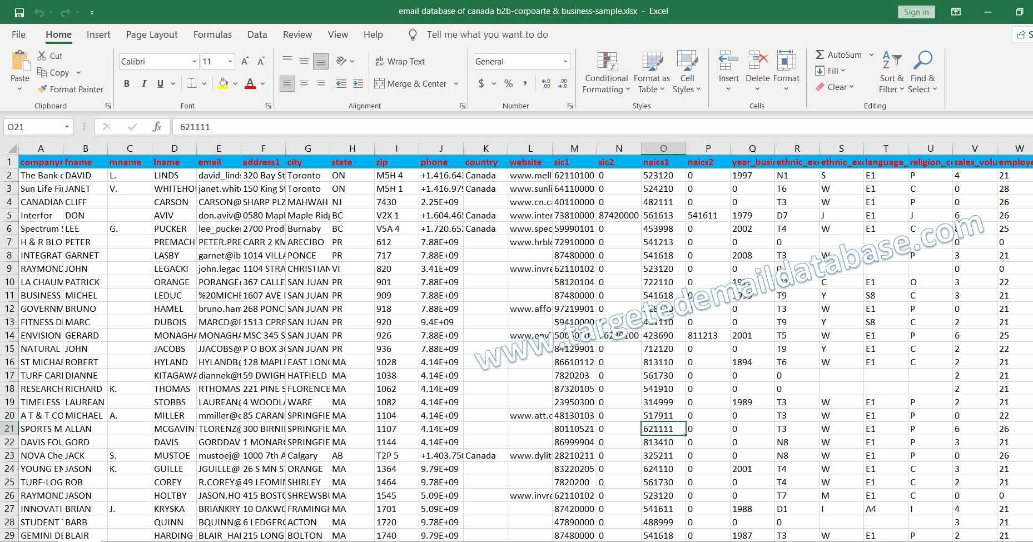
Task: Open the font size dropdown
Action: point(229,61)
